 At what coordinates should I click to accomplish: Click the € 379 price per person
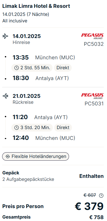pos(89,206)
